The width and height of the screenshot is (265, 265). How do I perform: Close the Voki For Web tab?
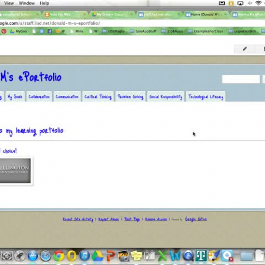coord(85,14)
